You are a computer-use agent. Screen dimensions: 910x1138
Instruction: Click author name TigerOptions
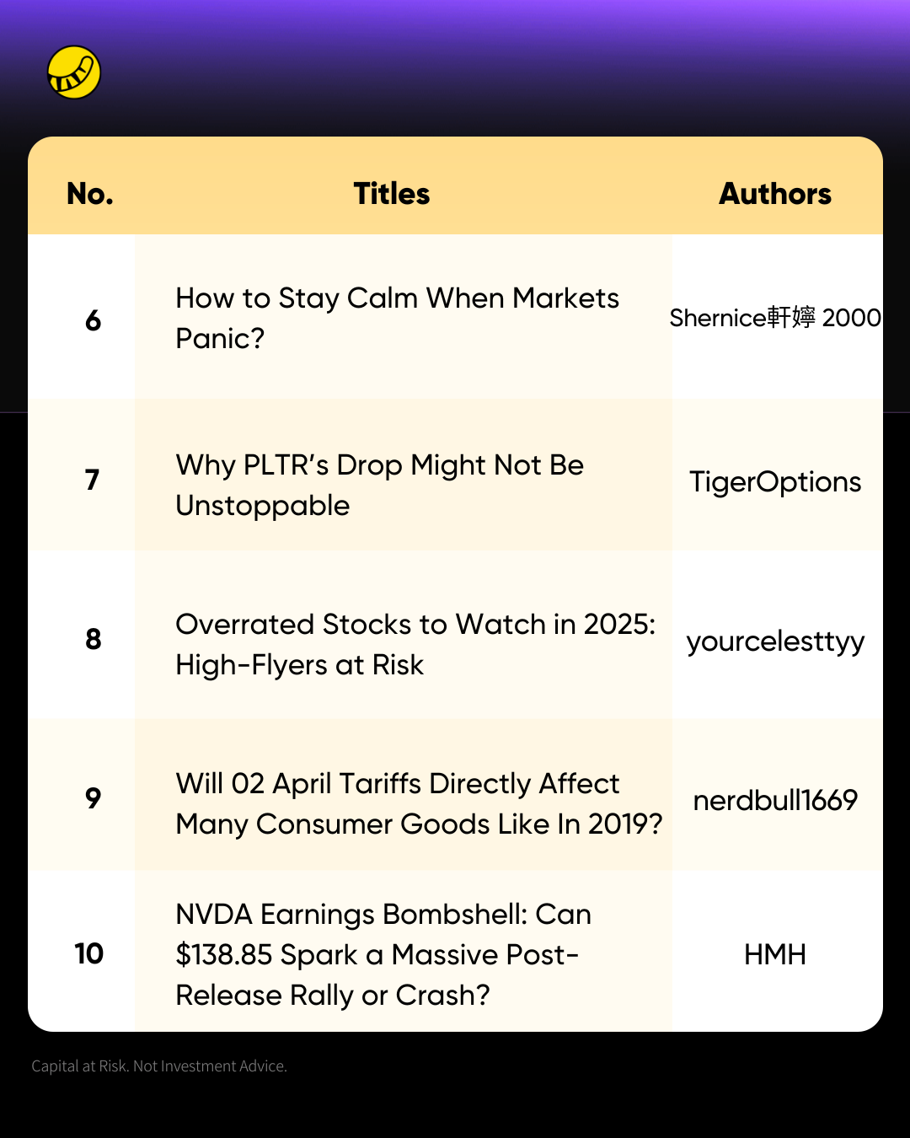click(775, 482)
